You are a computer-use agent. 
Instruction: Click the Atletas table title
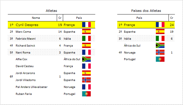51,11
